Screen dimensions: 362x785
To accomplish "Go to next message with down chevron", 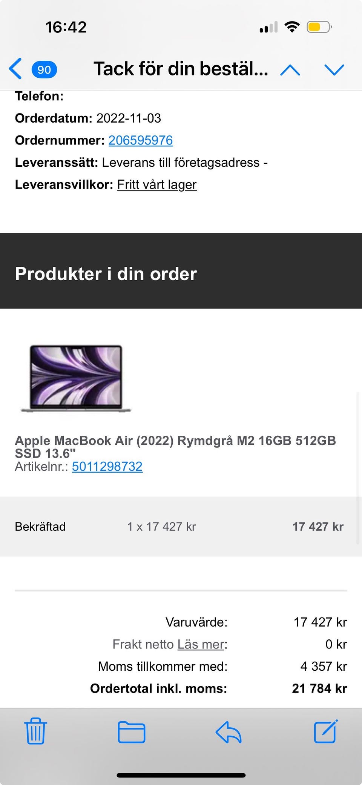I will (334, 70).
